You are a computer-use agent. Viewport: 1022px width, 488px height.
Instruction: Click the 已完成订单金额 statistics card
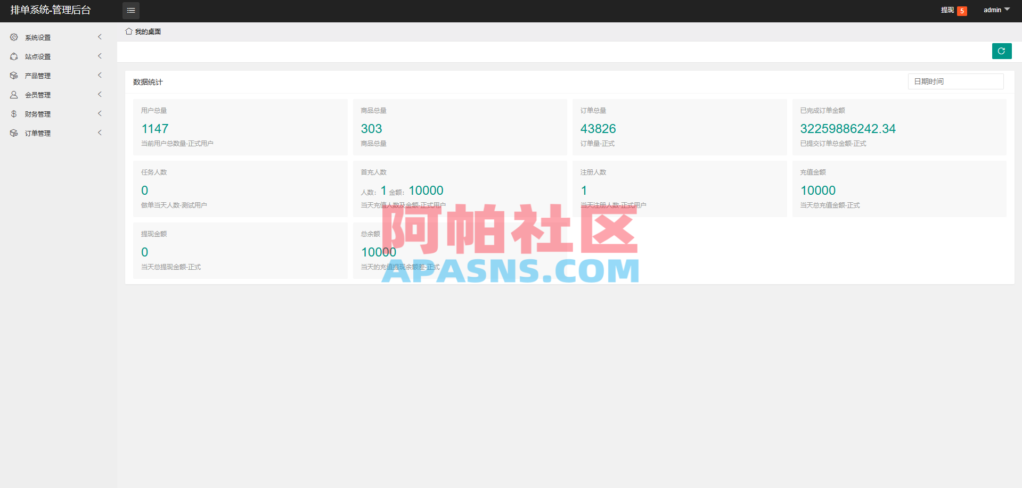point(899,127)
